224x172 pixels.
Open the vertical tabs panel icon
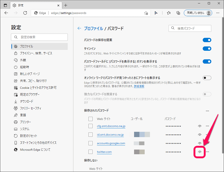coord(5,5)
